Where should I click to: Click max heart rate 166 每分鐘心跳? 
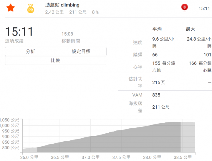[x=200, y=67]
